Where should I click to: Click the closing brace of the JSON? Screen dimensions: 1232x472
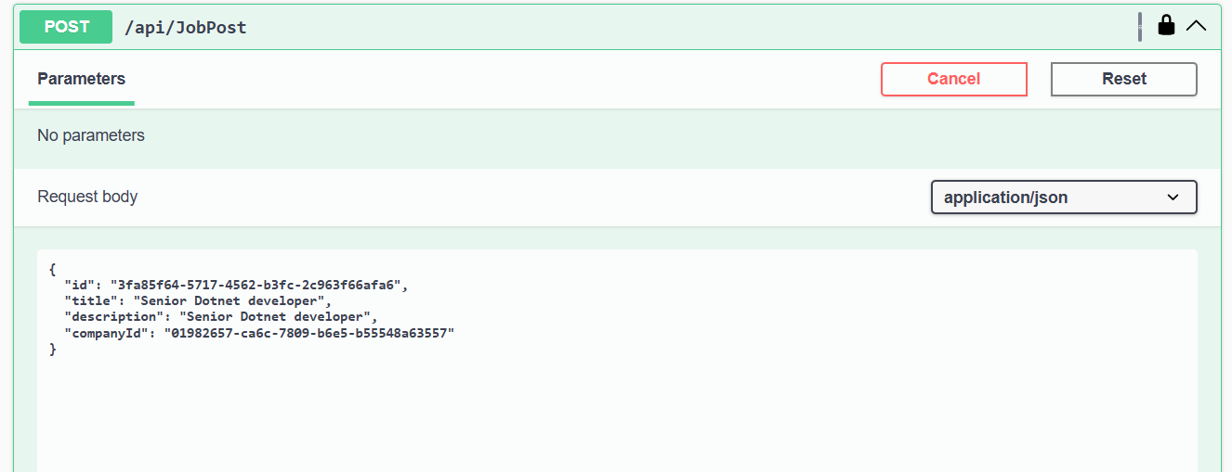pyautogui.click(x=53, y=350)
